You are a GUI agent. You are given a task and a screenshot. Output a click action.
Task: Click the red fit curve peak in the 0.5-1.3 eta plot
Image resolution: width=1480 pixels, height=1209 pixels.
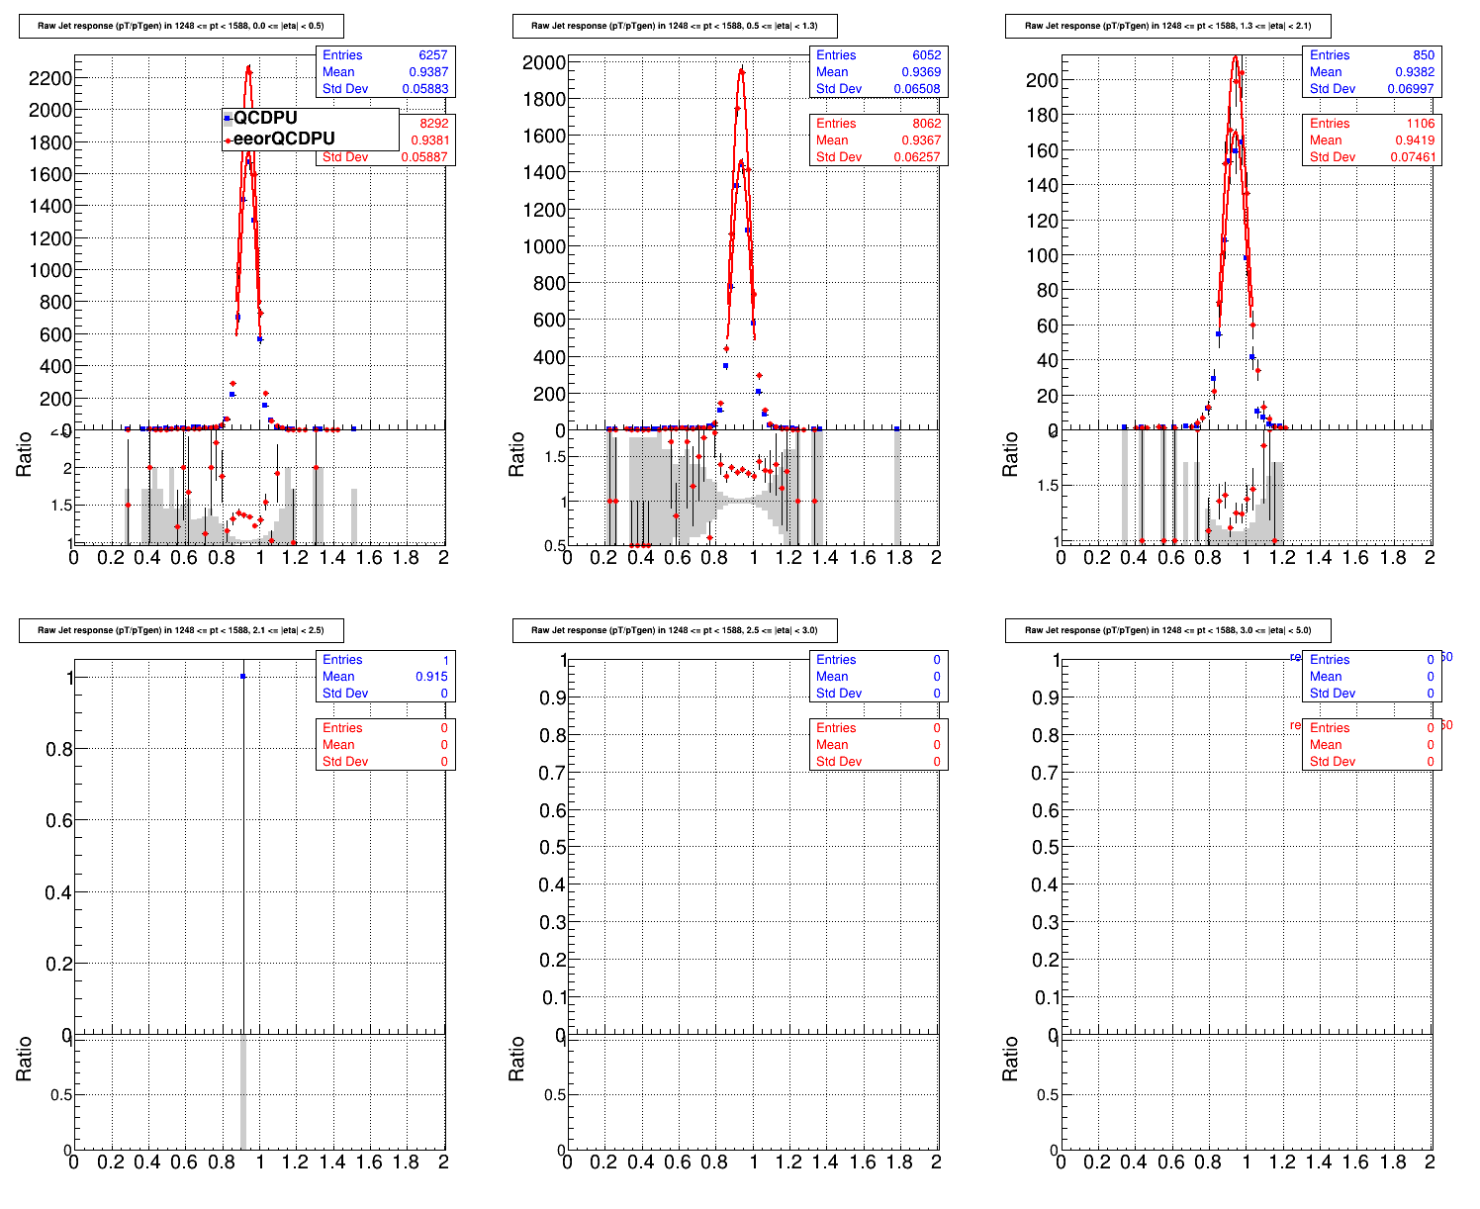coord(741,68)
